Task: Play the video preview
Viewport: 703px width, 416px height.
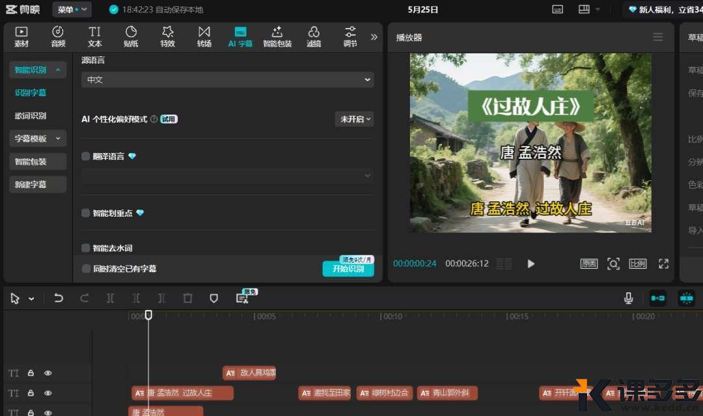Action: click(531, 264)
